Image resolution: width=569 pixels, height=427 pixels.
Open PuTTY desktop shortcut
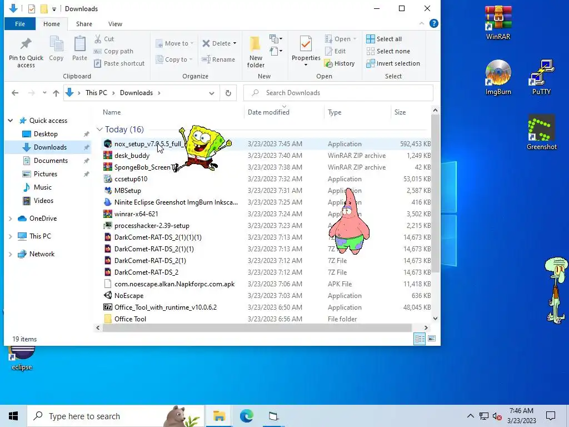(541, 78)
